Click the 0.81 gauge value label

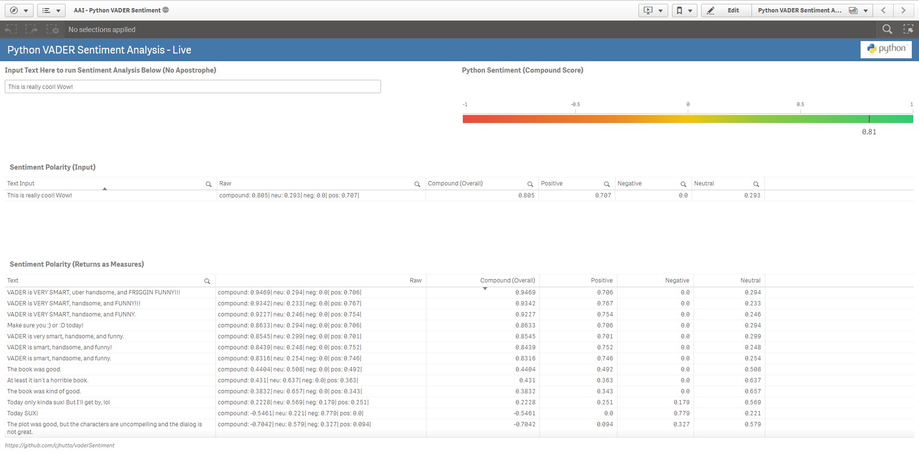coord(869,132)
